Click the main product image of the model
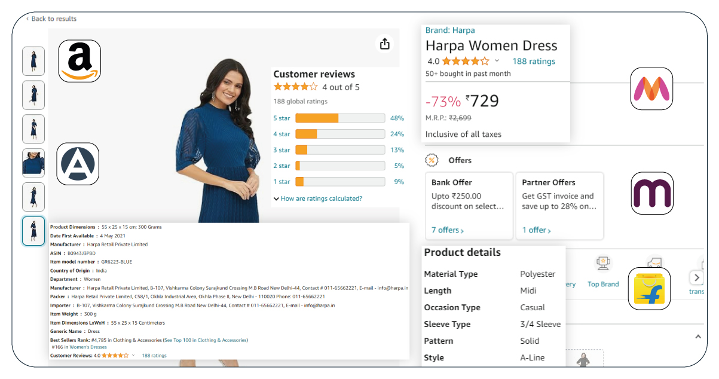Viewport: 719px width, 379px height. coord(222,140)
